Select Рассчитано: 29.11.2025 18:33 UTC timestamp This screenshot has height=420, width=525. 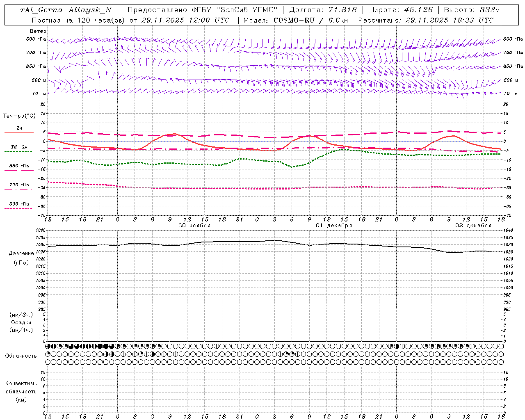click(x=426, y=20)
